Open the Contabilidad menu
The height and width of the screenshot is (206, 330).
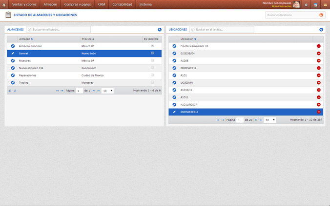(x=122, y=4)
